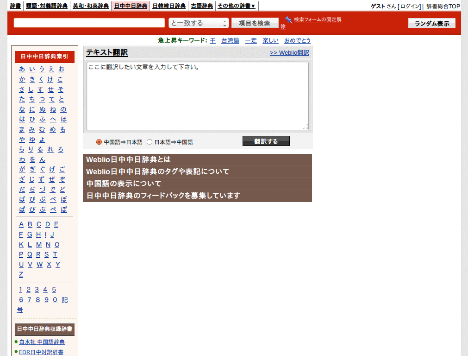
Task: Switch to the 英和・和英辞典 tab
Action: 91,6
